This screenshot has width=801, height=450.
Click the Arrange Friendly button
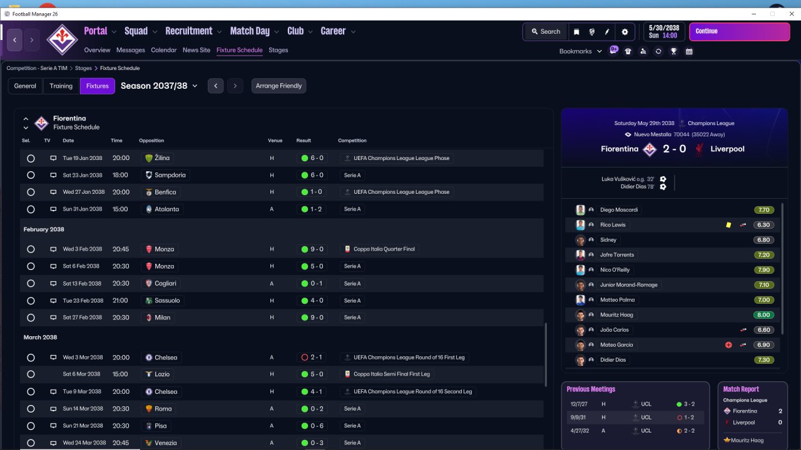coord(279,86)
